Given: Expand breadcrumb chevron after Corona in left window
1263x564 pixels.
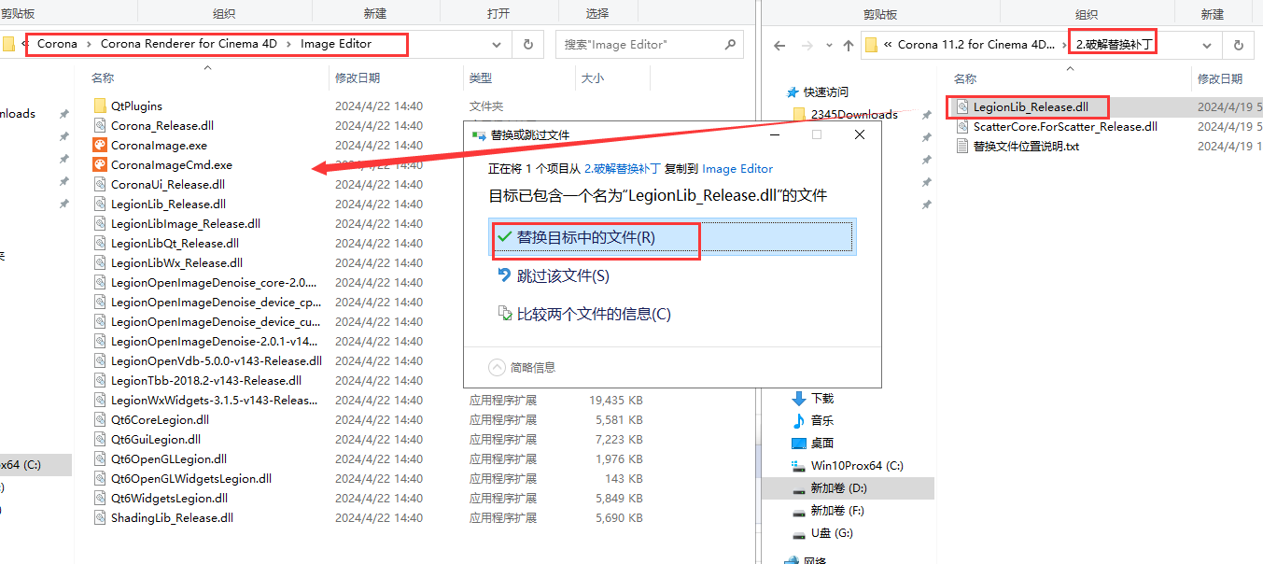Looking at the screenshot, I should point(89,44).
